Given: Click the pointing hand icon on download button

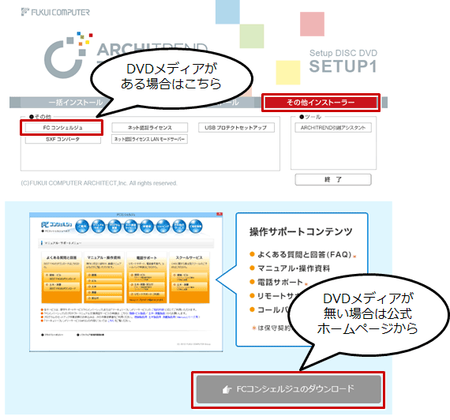Looking at the screenshot, I should point(227,389).
